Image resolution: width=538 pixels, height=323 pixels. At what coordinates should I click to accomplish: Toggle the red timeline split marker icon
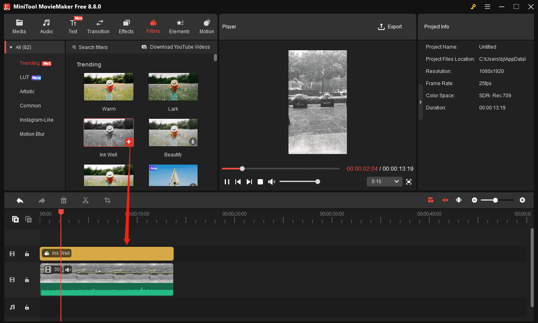pyautogui.click(x=445, y=200)
